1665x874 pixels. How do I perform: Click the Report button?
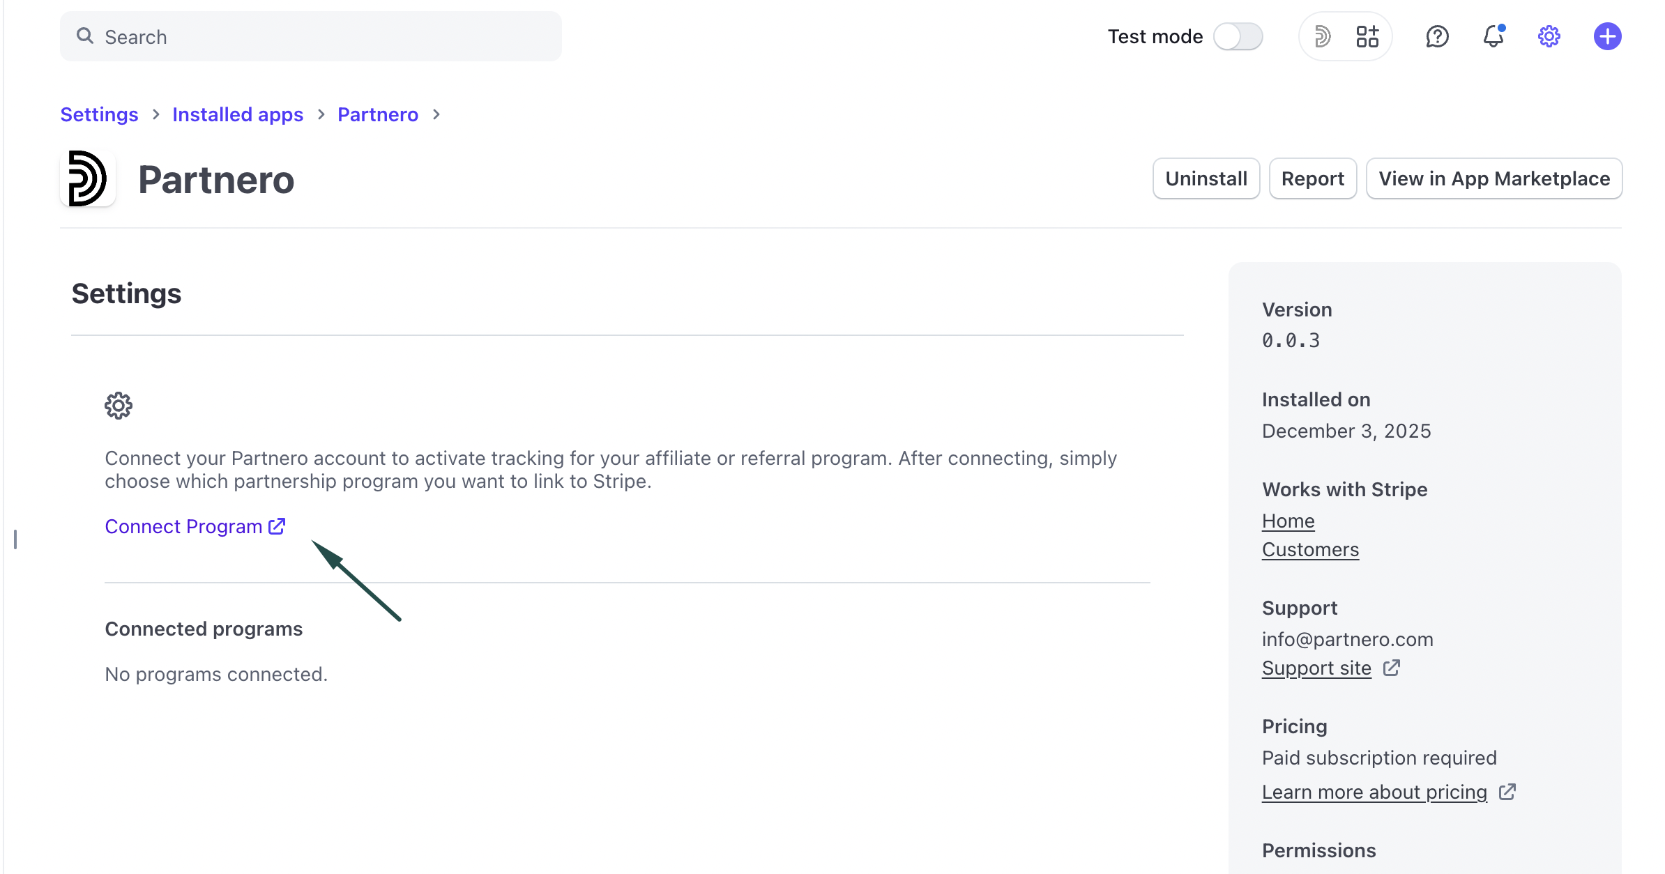click(x=1312, y=178)
